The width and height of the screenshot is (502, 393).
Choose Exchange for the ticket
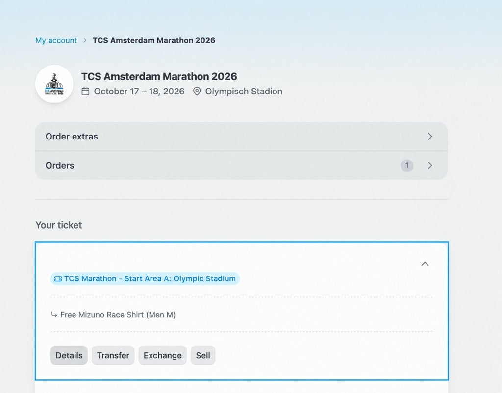163,355
